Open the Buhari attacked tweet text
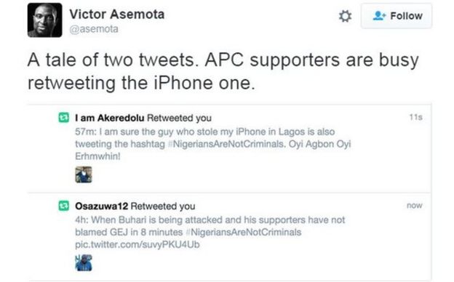Screen dimensions: 454x282 (x=210, y=232)
